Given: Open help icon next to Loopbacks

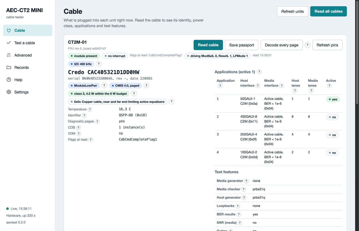Looking at the screenshot, I should tap(238, 206).
